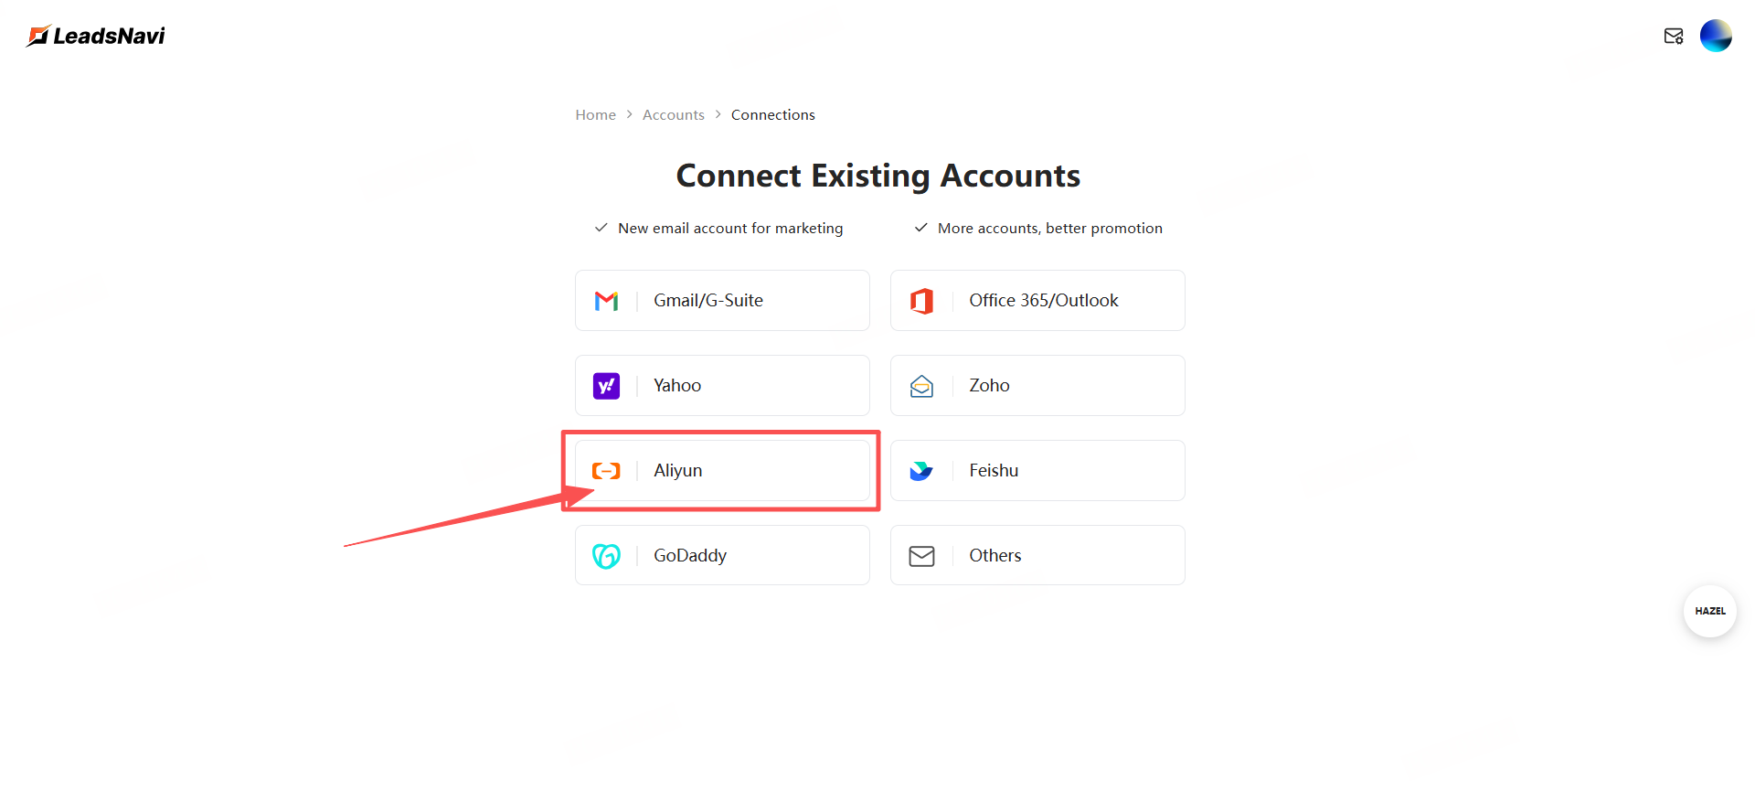Click the Feishu bird icon
Viewport: 1755px width, 791px height.
(921, 471)
